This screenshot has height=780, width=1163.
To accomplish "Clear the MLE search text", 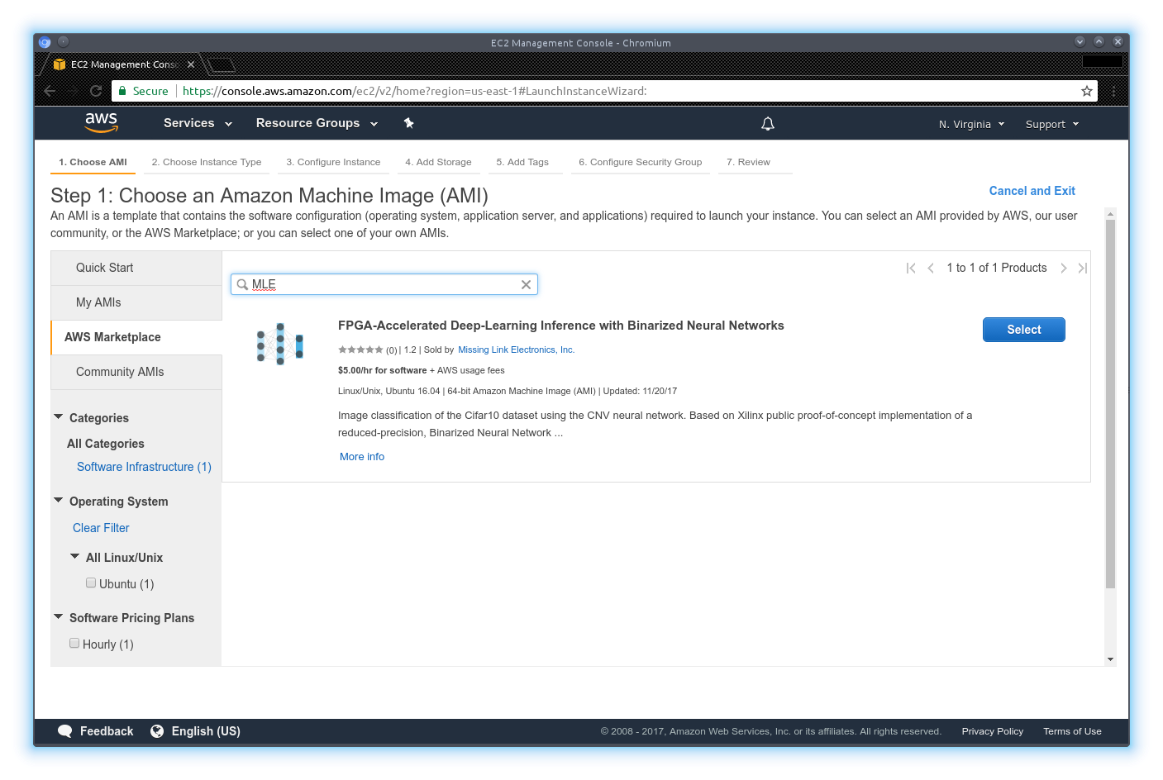I will [526, 284].
